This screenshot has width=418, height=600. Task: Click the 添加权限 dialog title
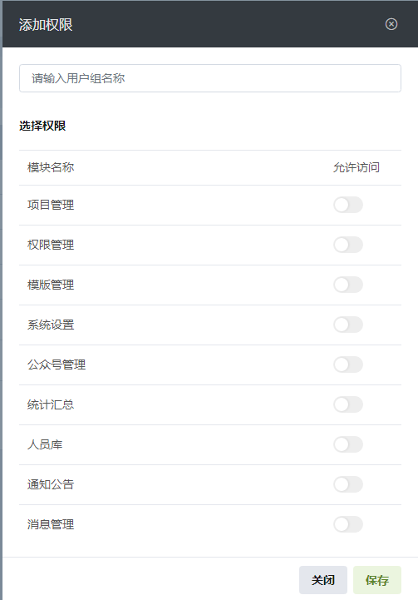coord(46,24)
